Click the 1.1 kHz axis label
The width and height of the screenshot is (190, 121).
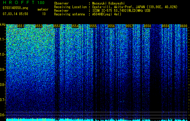pyautogui.click(x=3, y=39)
